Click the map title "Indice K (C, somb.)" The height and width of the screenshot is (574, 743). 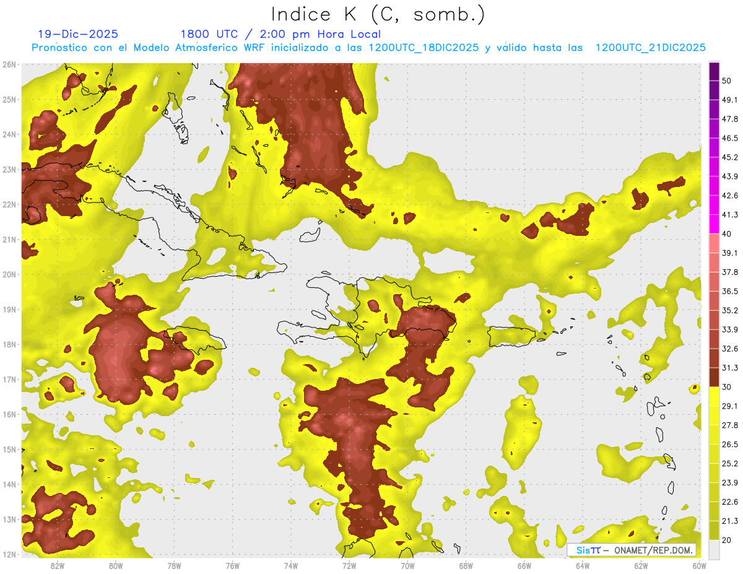(x=378, y=14)
